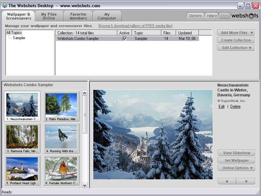Click the webshots logo
The width and height of the screenshot is (261, 196).
click(x=245, y=16)
